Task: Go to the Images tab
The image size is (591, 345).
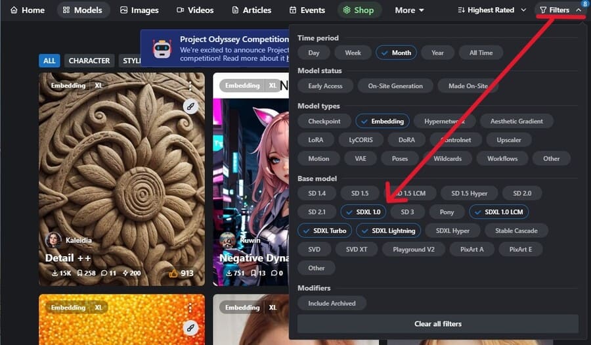Action: [139, 10]
